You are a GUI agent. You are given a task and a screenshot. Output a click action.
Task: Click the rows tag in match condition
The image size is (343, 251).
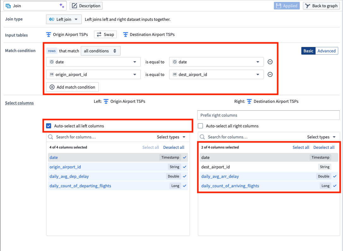click(52, 51)
